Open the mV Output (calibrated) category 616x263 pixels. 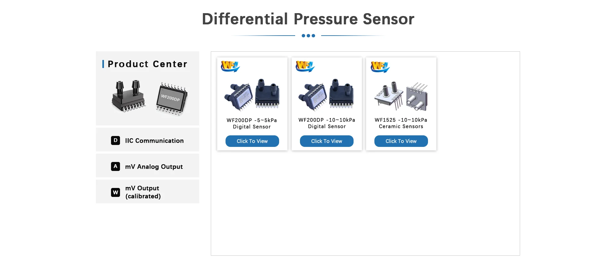(148, 191)
